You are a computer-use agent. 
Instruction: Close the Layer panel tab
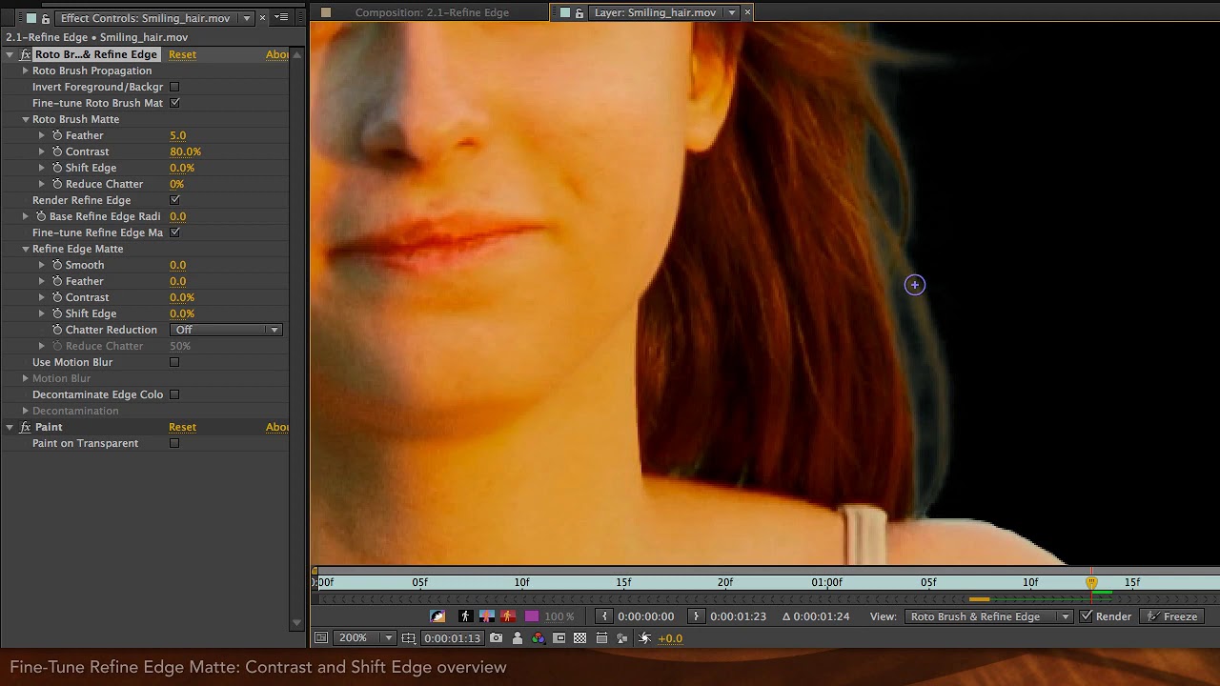click(747, 13)
